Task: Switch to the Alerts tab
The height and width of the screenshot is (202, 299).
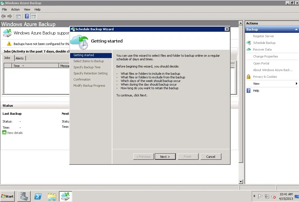Action: (20, 58)
